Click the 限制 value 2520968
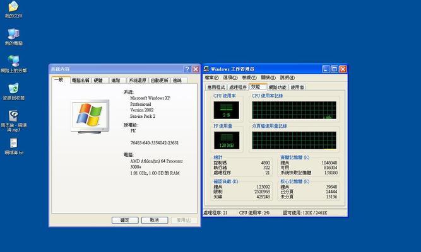Image resolution: width=421 pixels, height=252 pixels. pos(262,192)
